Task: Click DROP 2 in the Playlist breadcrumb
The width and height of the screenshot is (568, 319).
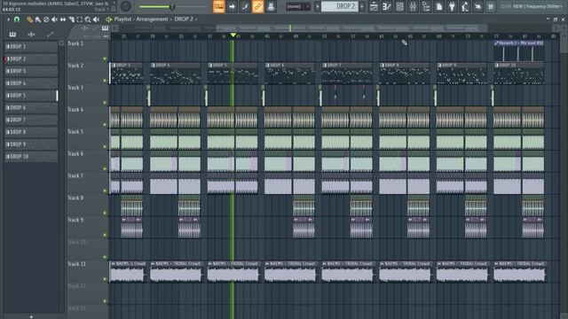Action: [x=184, y=19]
